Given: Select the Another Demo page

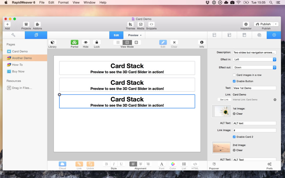Looking at the screenshot, I should pos(25,58).
